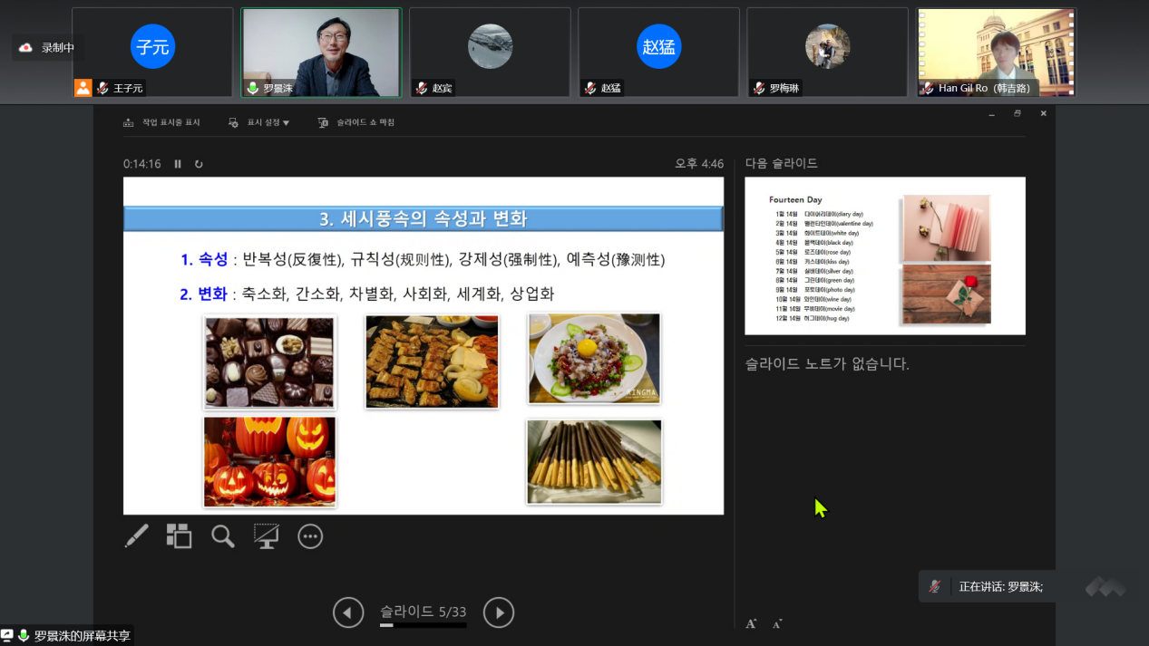Open more slide show options ellipsis
Image resolution: width=1149 pixels, height=646 pixels.
point(310,536)
